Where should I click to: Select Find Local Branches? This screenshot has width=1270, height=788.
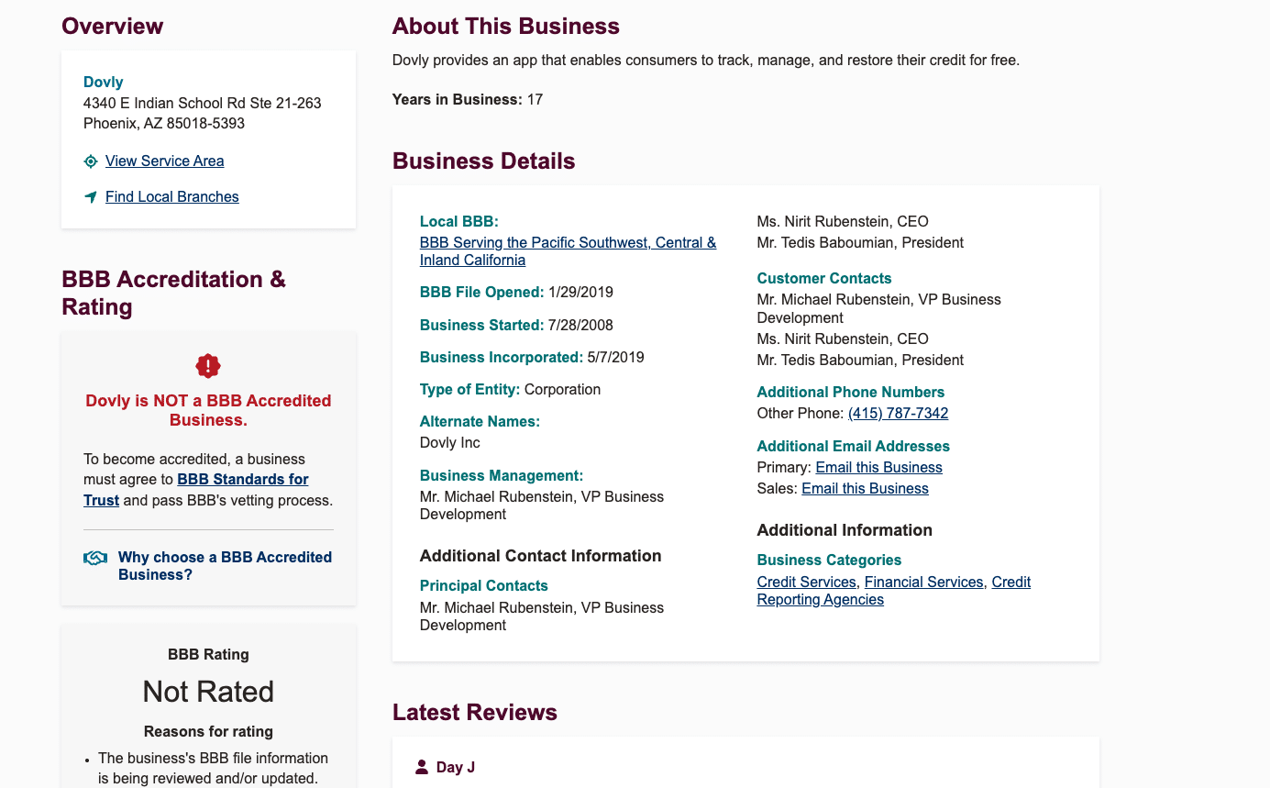172,196
